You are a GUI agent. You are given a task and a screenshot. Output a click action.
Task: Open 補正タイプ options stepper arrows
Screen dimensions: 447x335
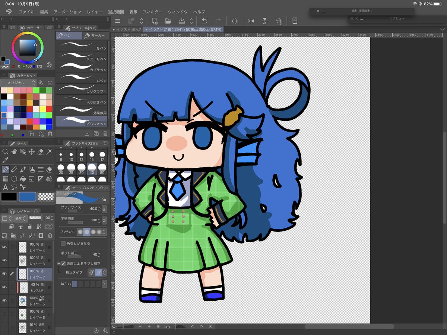(104, 273)
